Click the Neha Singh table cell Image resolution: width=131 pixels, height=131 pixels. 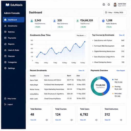point(34,85)
